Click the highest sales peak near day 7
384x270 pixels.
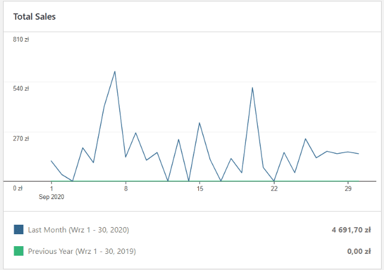click(x=115, y=72)
